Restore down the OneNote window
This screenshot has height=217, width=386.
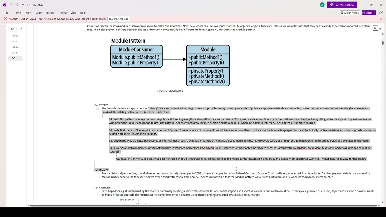pyautogui.click(x=372, y=5)
